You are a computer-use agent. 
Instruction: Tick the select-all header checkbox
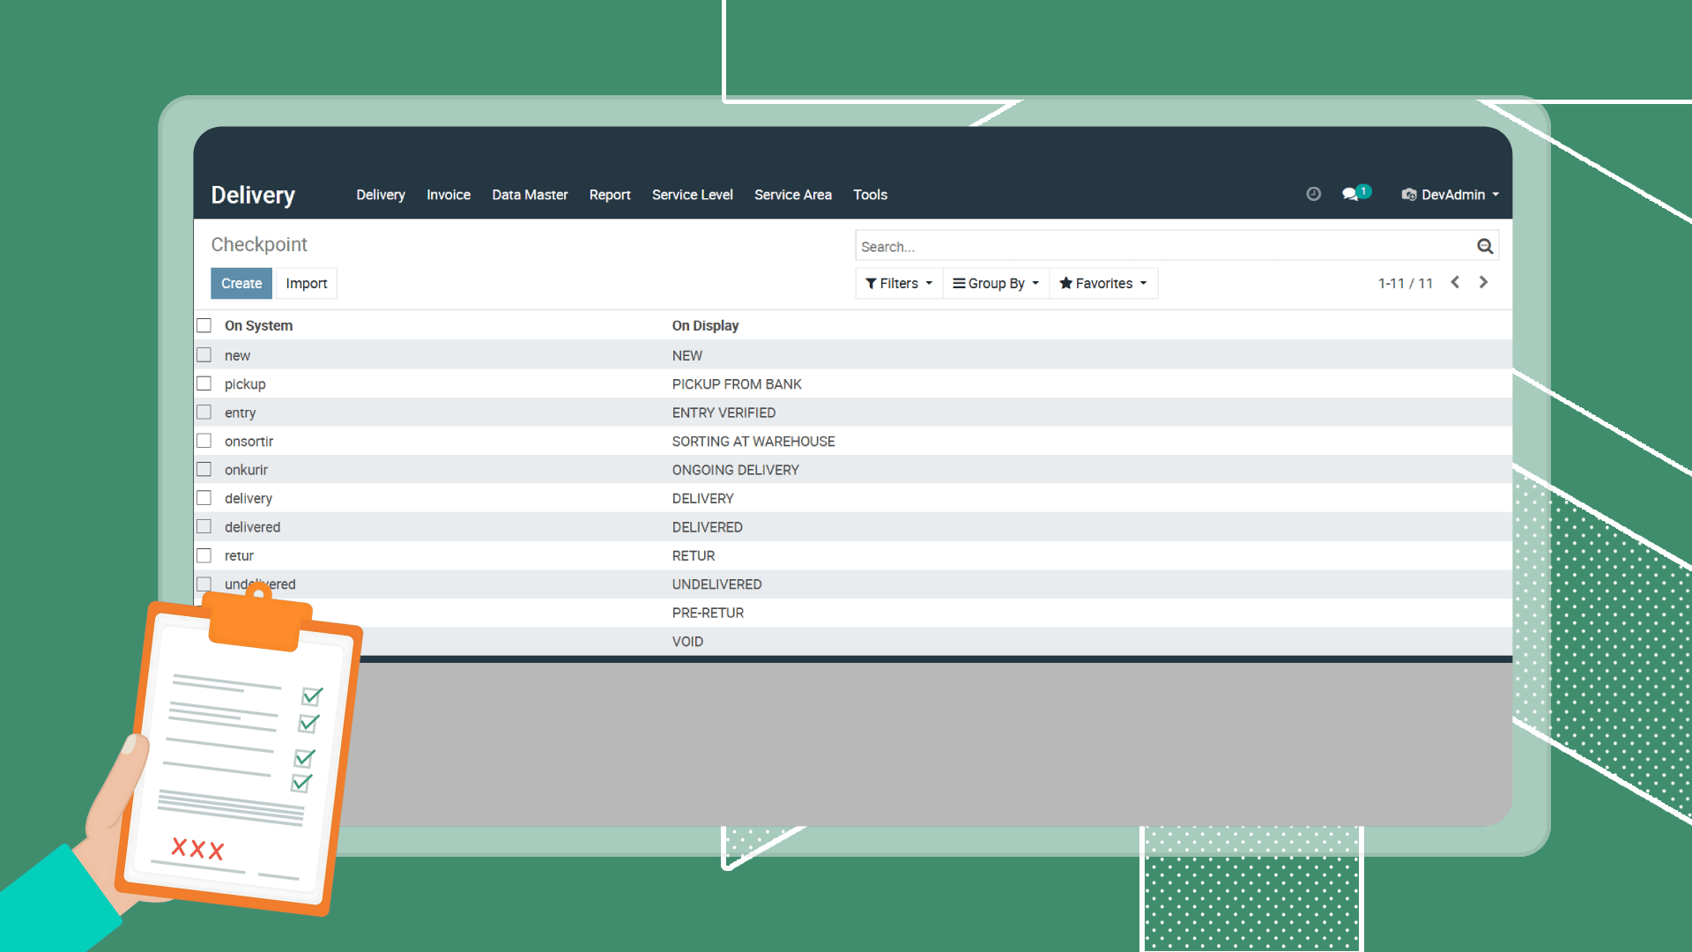[204, 325]
